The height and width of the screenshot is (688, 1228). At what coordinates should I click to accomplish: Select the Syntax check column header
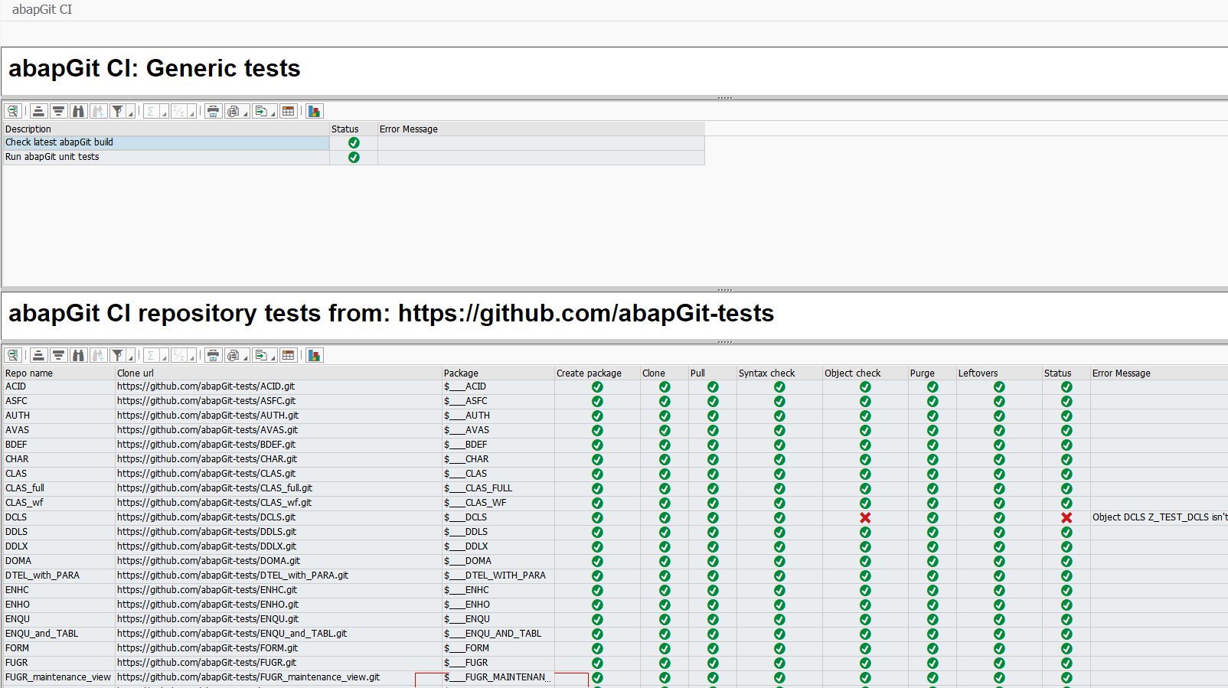click(779, 373)
